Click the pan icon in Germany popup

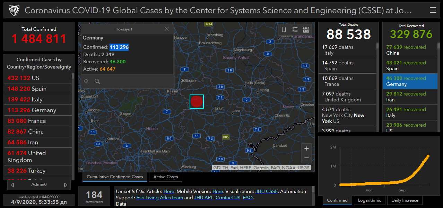point(86,81)
